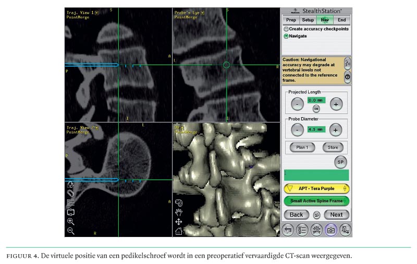Select the four-arrow move tool

(x=178, y=222)
